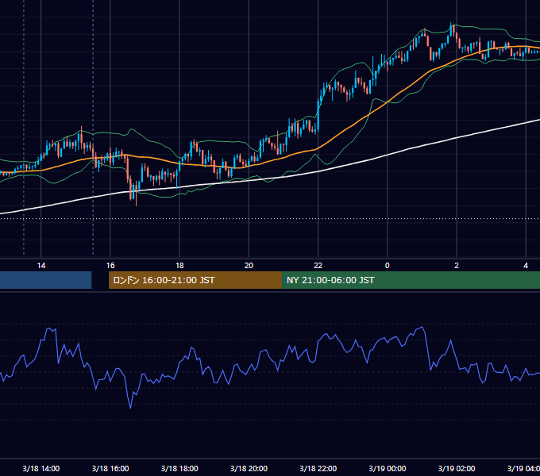The image size is (540, 476).
Task: Click the 2 hour axis label
Action: click(x=457, y=266)
